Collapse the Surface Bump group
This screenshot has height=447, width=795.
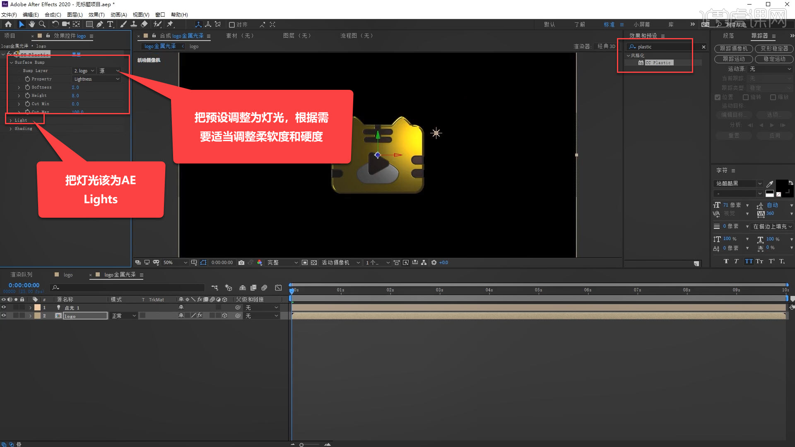[x=11, y=62]
